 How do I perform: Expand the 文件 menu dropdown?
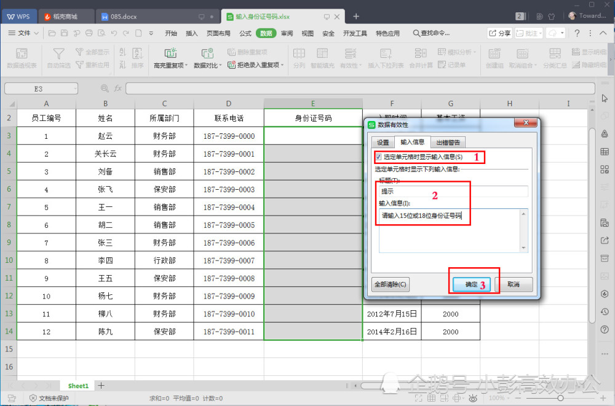[x=23, y=33]
